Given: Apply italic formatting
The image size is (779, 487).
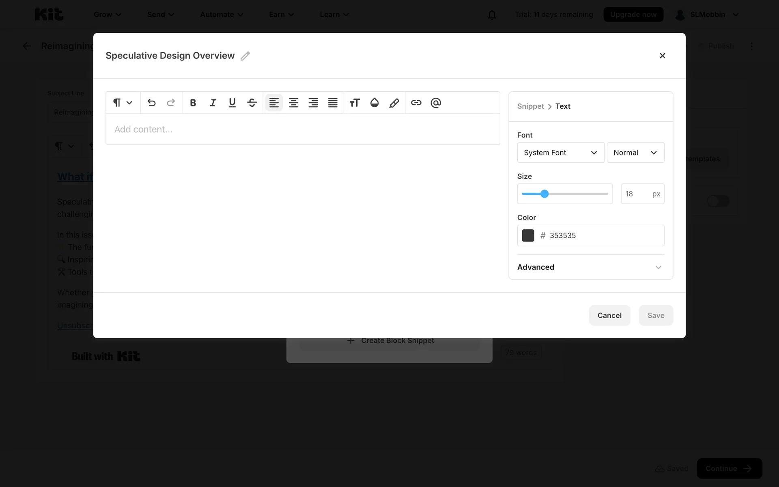Looking at the screenshot, I should 213,103.
